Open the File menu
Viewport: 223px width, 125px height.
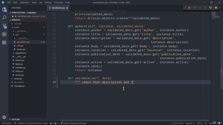(9, 2)
